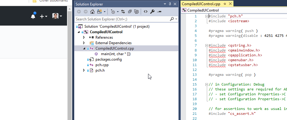Click the Pending Changes Filter clock icon
Viewport: 287px width, 120px height.
(113, 12)
